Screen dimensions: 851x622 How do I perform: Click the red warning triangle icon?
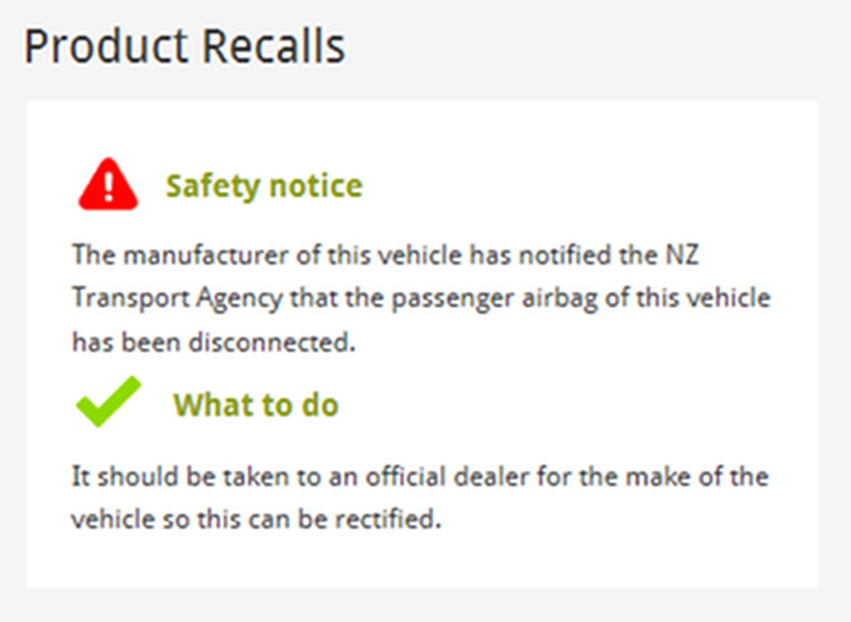tap(108, 185)
